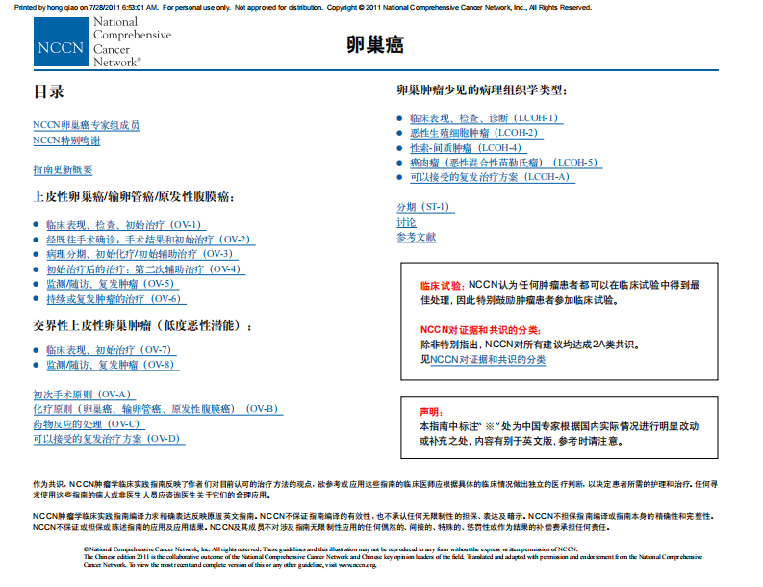The width and height of the screenshot is (763, 587).
Task: Open 初始治疗后的治疗 (OV-4) link
Action: (x=145, y=269)
